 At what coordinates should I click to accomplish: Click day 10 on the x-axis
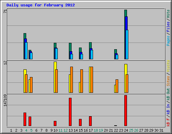point(55,130)
